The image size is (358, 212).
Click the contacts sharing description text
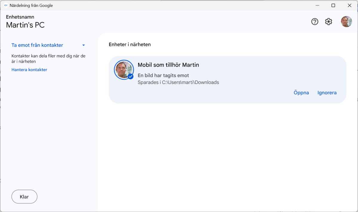tap(48, 59)
